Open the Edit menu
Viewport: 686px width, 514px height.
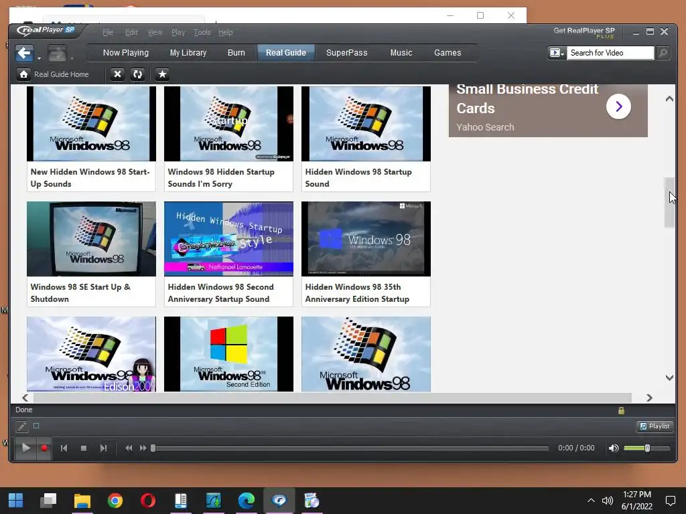click(131, 32)
